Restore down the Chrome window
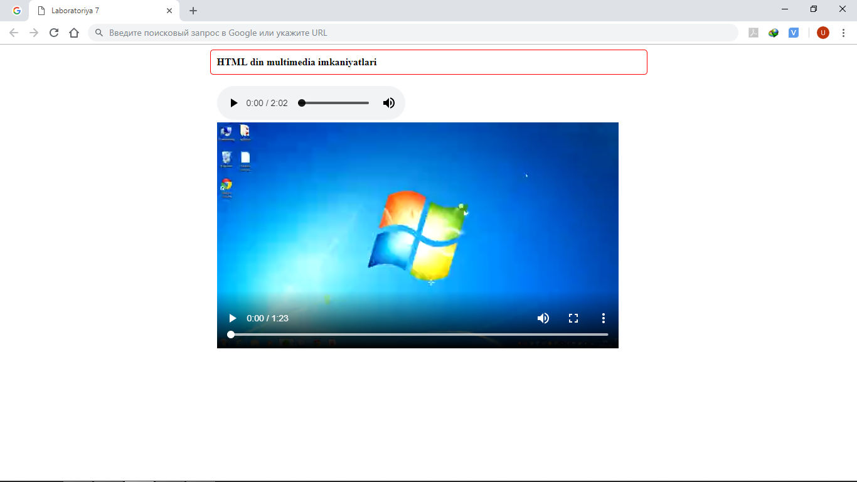Screen dimensions: 857x482 tap(814, 9)
